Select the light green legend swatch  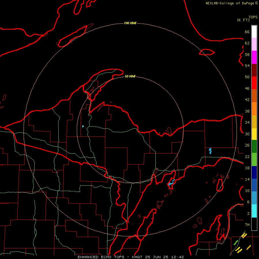(x=254, y=159)
